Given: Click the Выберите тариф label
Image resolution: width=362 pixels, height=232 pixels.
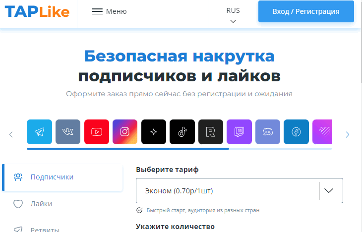Looking at the screenshot, I should tap(167, 170).
